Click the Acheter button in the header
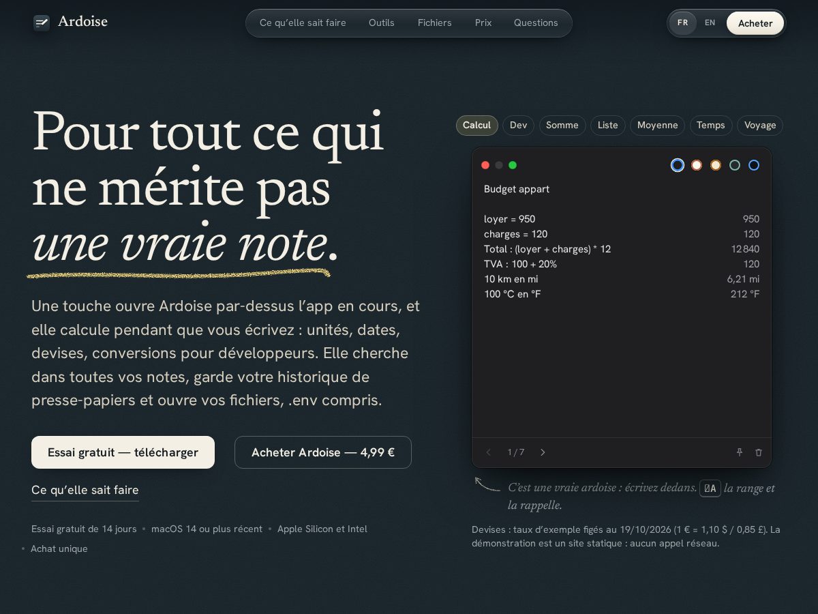 tap(755, 23)
